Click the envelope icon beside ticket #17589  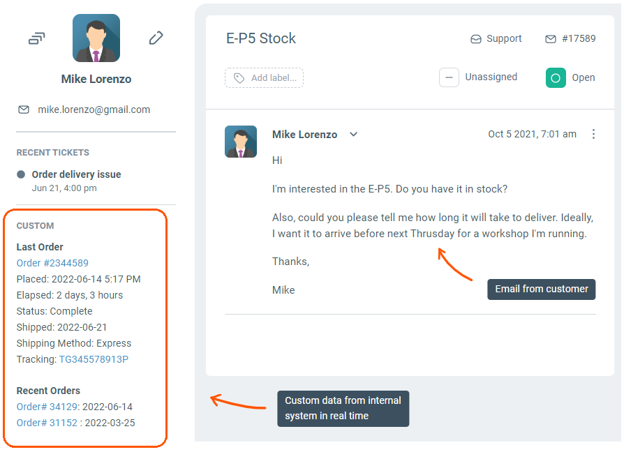tap(551, 39)
